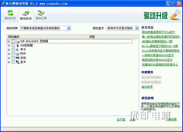Click the IDE ATA/ATAPI controller drive icon
Image resolution: width=183 pixels, height=132 pixels.
17,41
